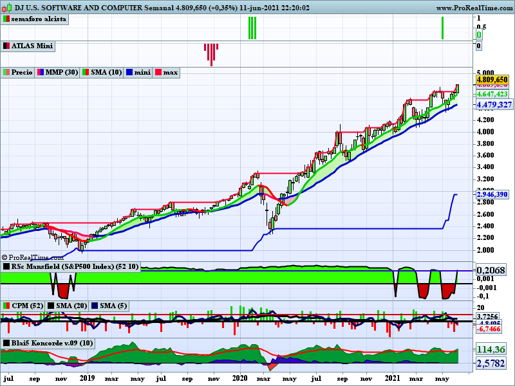The image size is (515, 386).
Task: Open the semaforo alcista indicator label
Action: click(39, 19)
